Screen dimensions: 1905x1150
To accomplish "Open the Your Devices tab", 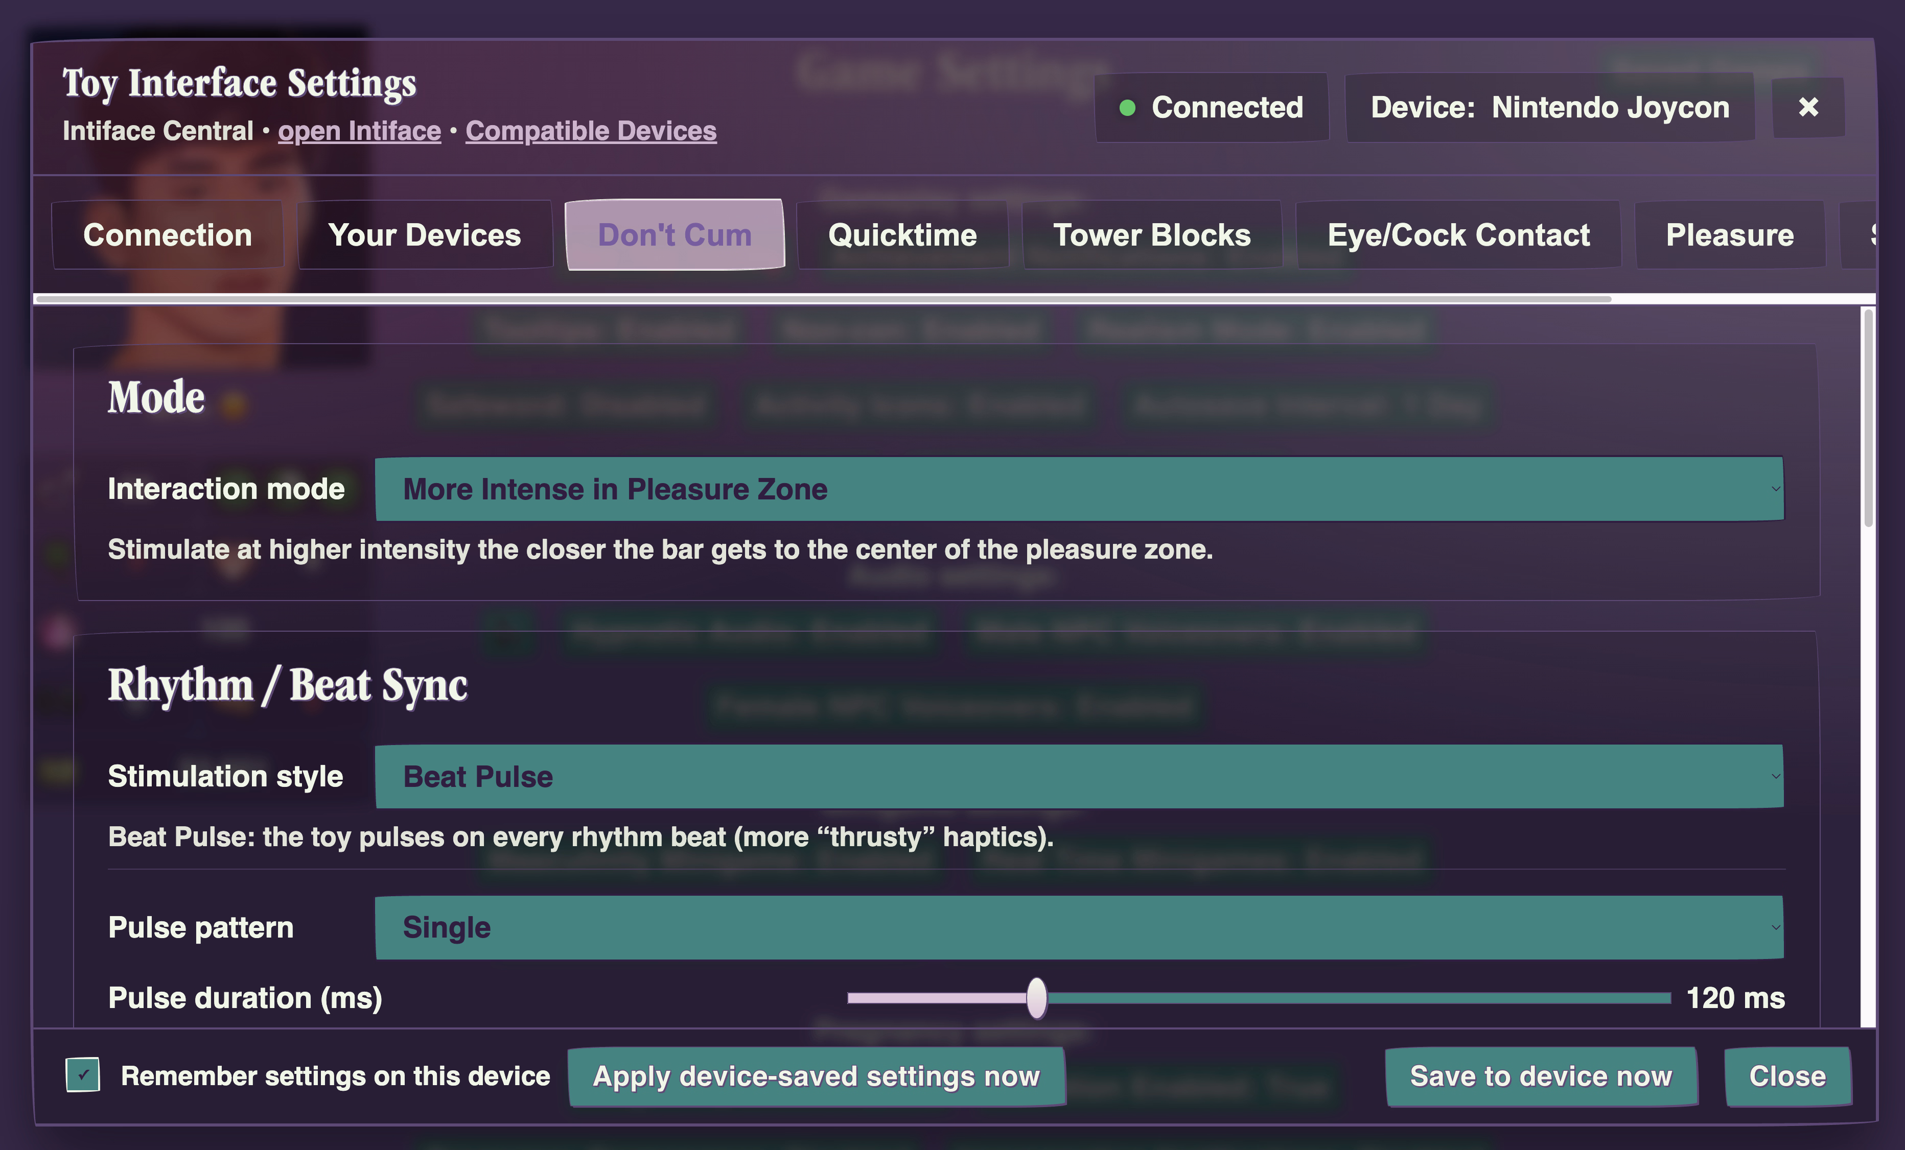I will (425, 235).
